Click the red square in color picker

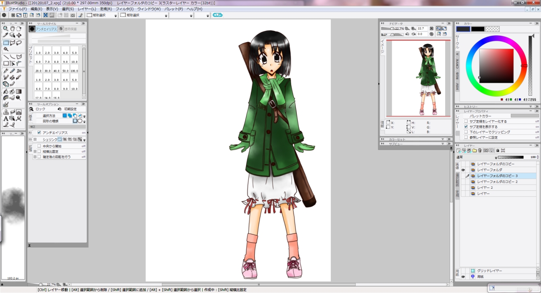496,66
